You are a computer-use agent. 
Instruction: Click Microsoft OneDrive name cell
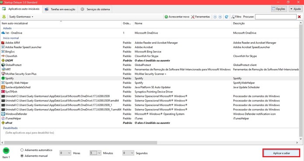(146, 33)
